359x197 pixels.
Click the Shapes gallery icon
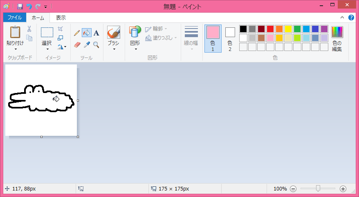135,32
